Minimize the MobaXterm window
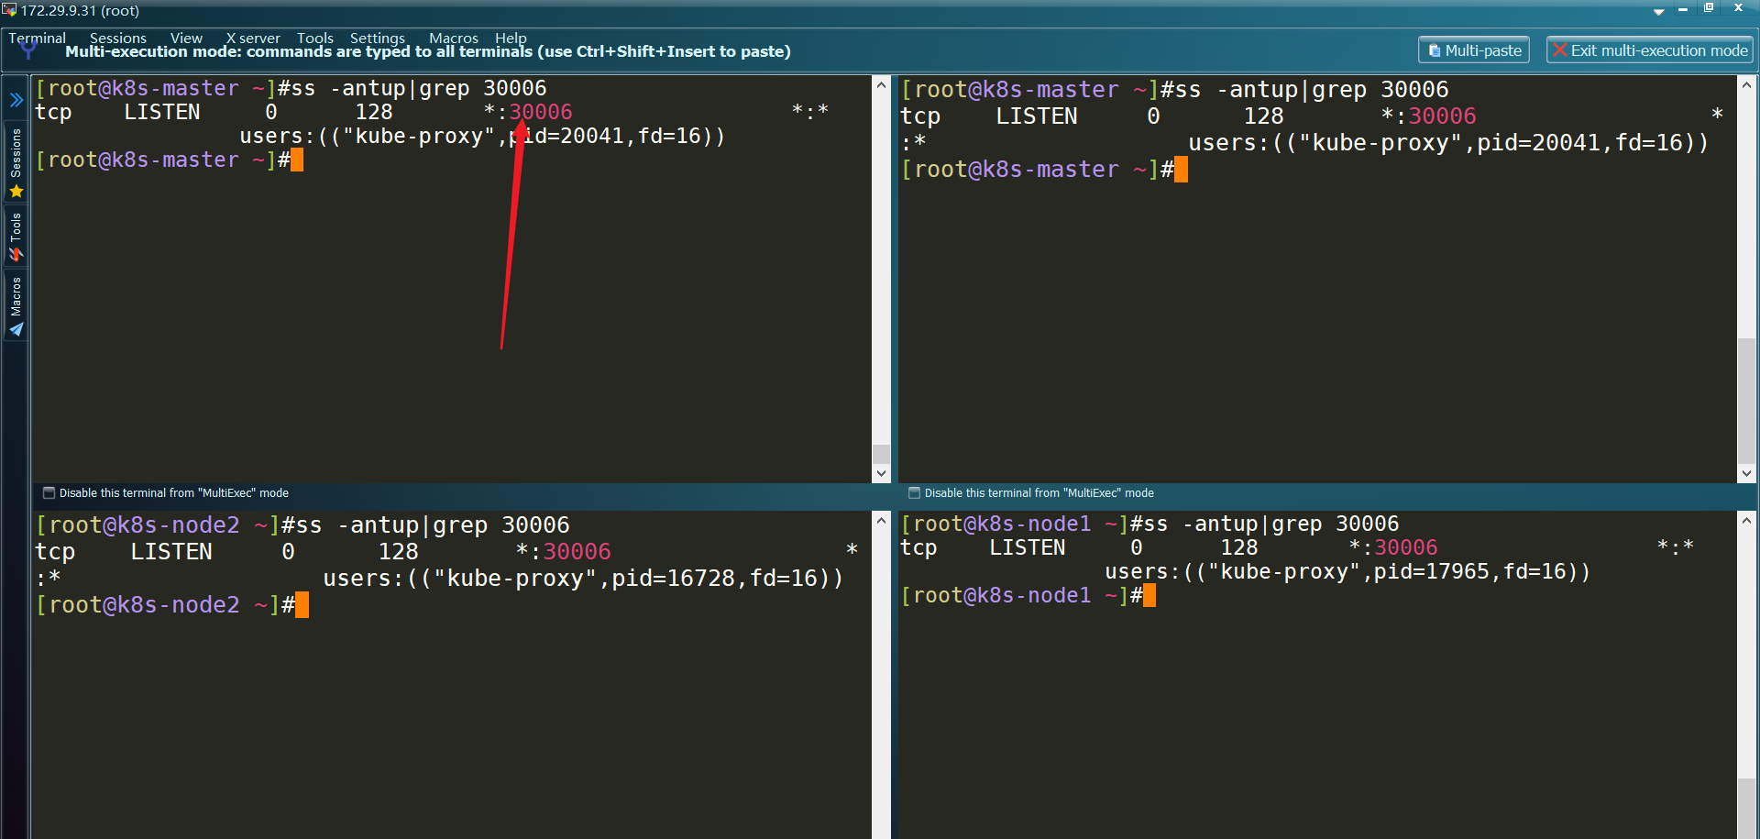This screenshot has width=1760, height=839. coord(1683,8)
